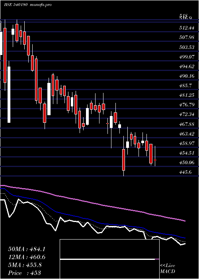Viewport: 199px width, 279px height.
Task: Click the 463.42 price level label
Action: point(187,134)
